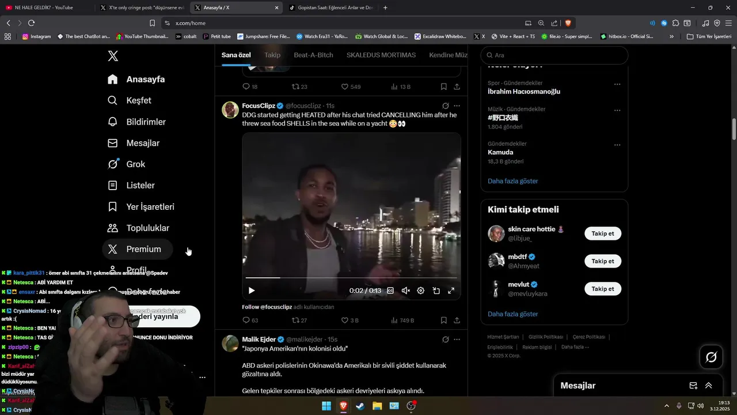Open more options on FocusClipz post
This screenshot has width=737, height=415.
point(457,106)
